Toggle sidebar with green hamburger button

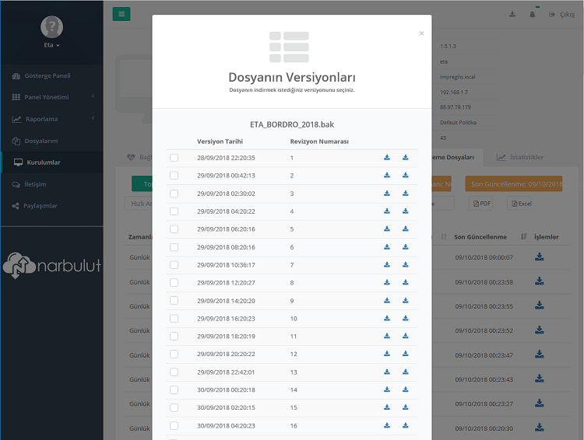click(121, 14)
